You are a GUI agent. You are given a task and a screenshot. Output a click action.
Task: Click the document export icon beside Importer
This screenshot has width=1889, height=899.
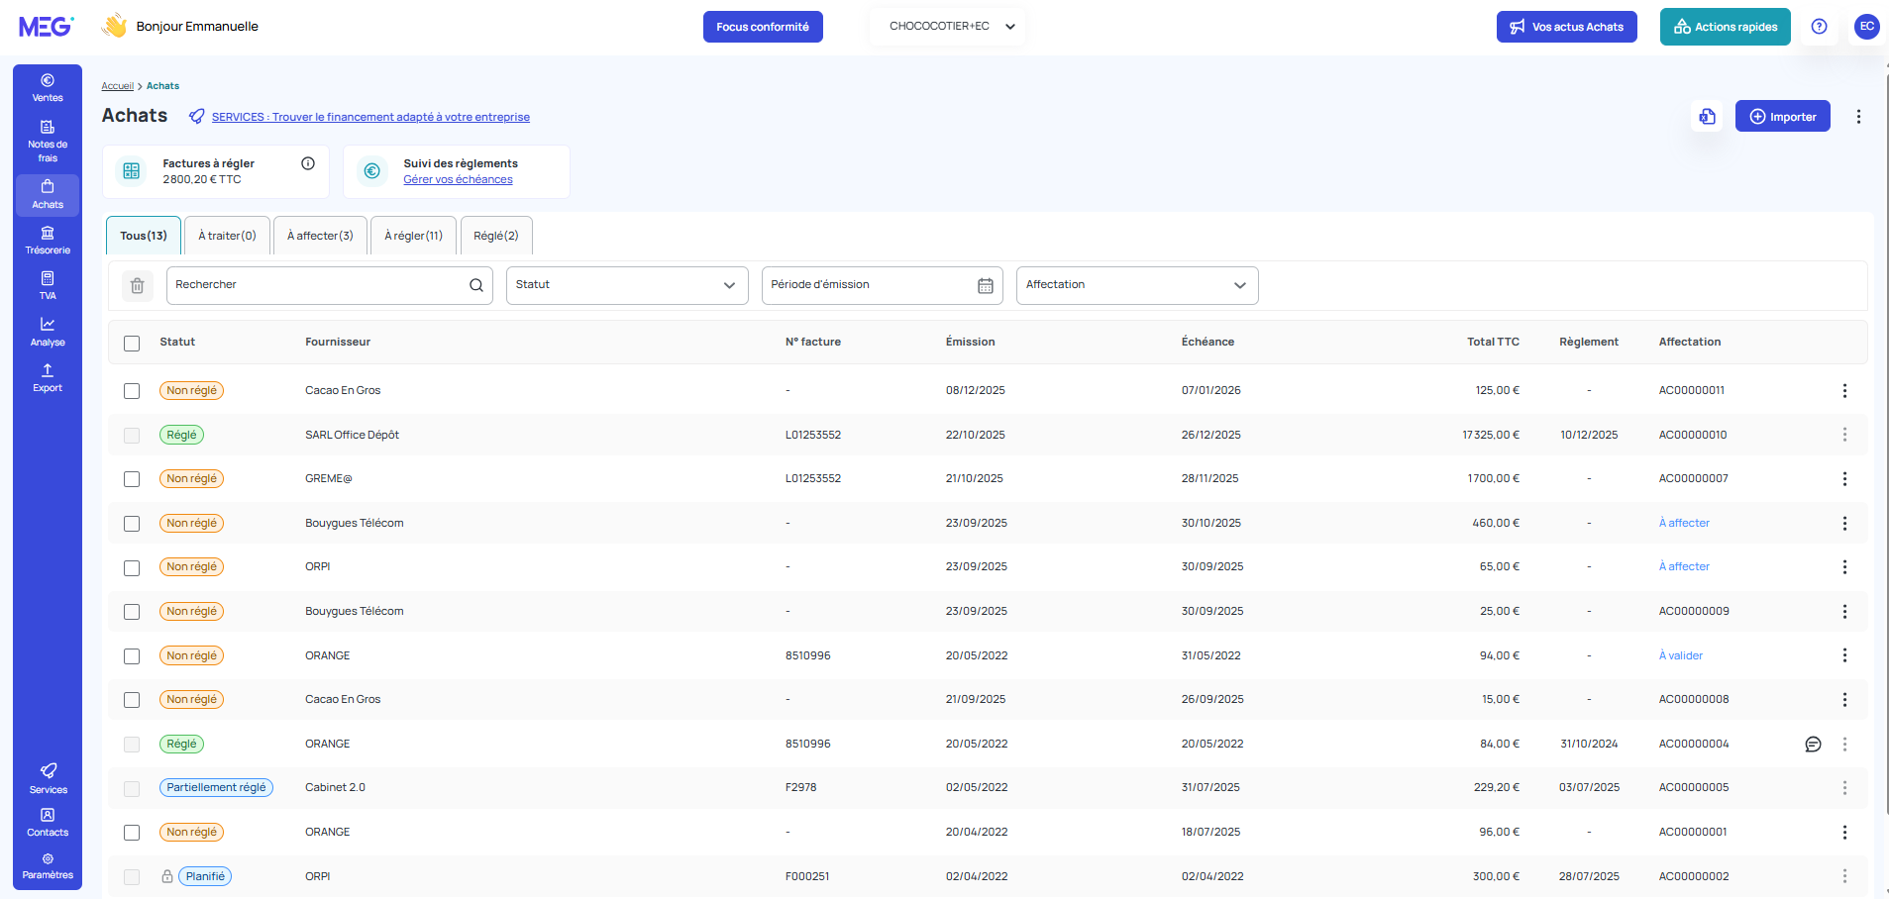tap(1708, 117)
